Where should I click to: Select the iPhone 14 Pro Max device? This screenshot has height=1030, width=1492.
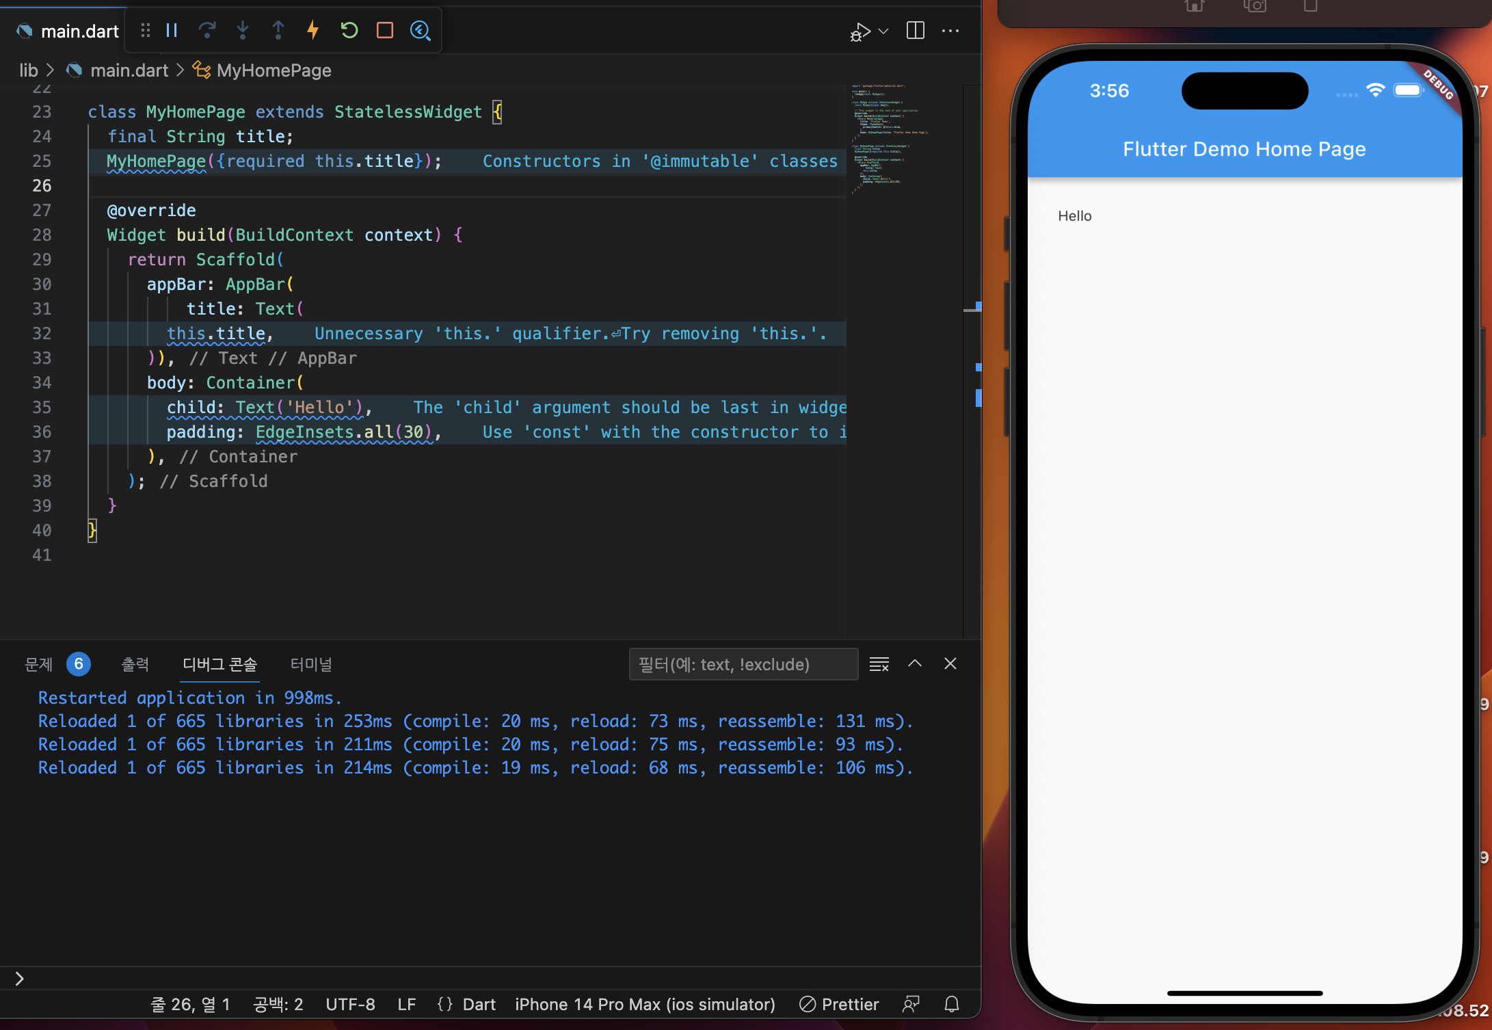point(645,1004)
